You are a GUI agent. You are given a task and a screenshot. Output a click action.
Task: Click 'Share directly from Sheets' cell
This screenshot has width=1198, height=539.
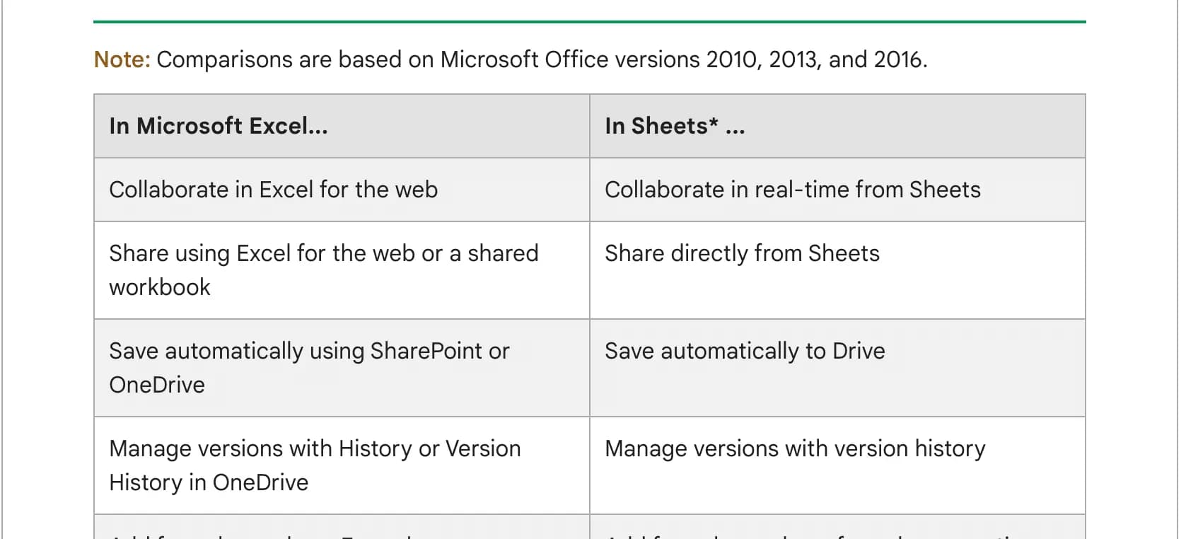(x=837, y=270)
